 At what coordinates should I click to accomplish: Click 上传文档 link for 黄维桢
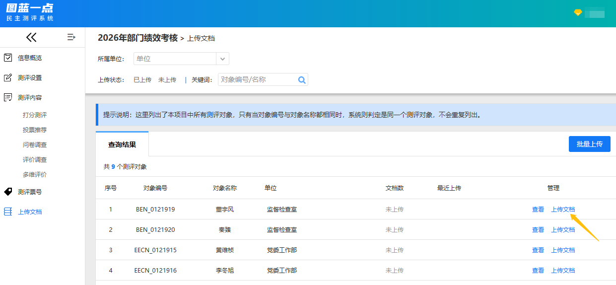pos(563,250)
